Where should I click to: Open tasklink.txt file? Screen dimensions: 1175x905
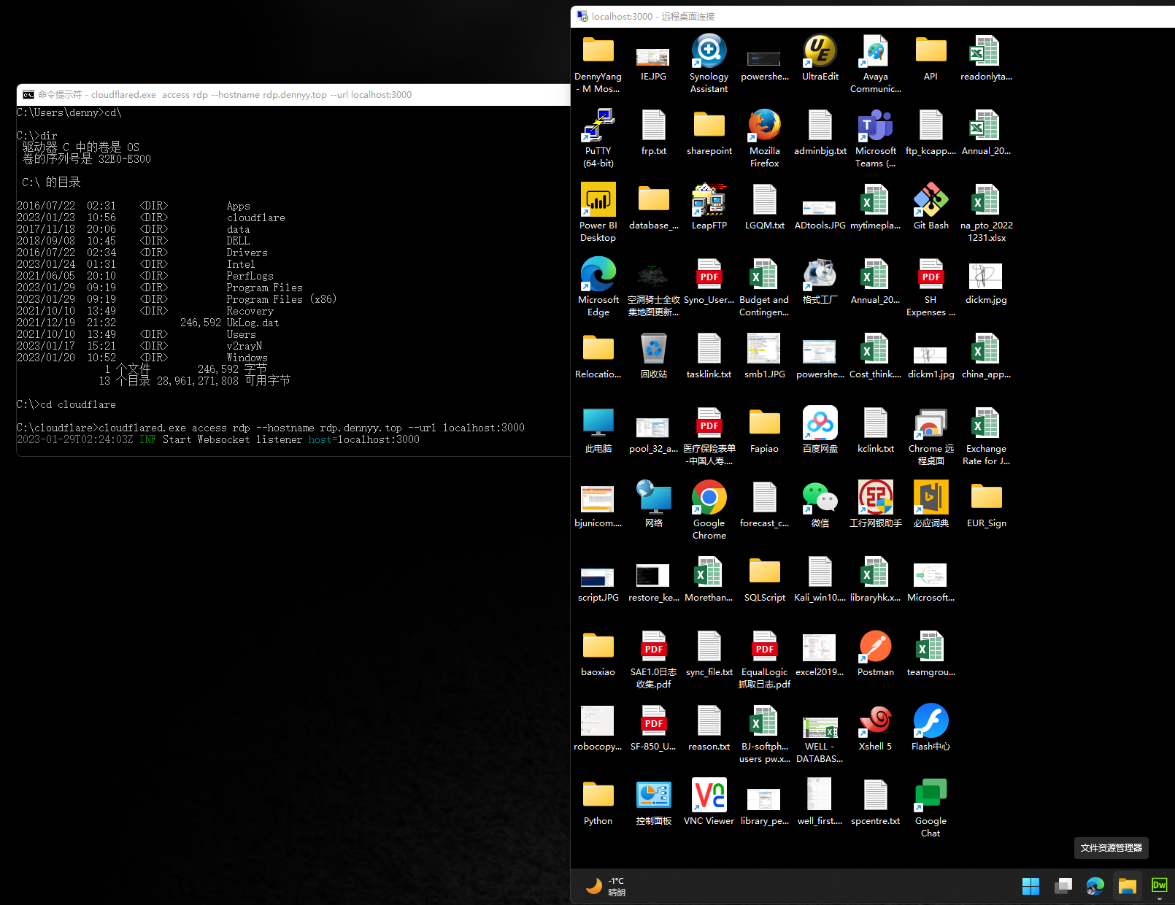coord(709,355)
